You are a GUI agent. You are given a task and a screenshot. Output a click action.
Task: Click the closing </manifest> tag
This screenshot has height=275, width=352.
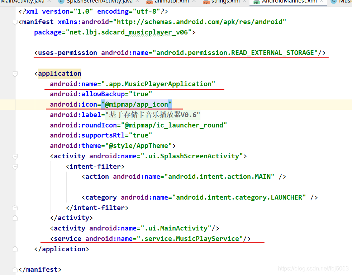point(40,270)
